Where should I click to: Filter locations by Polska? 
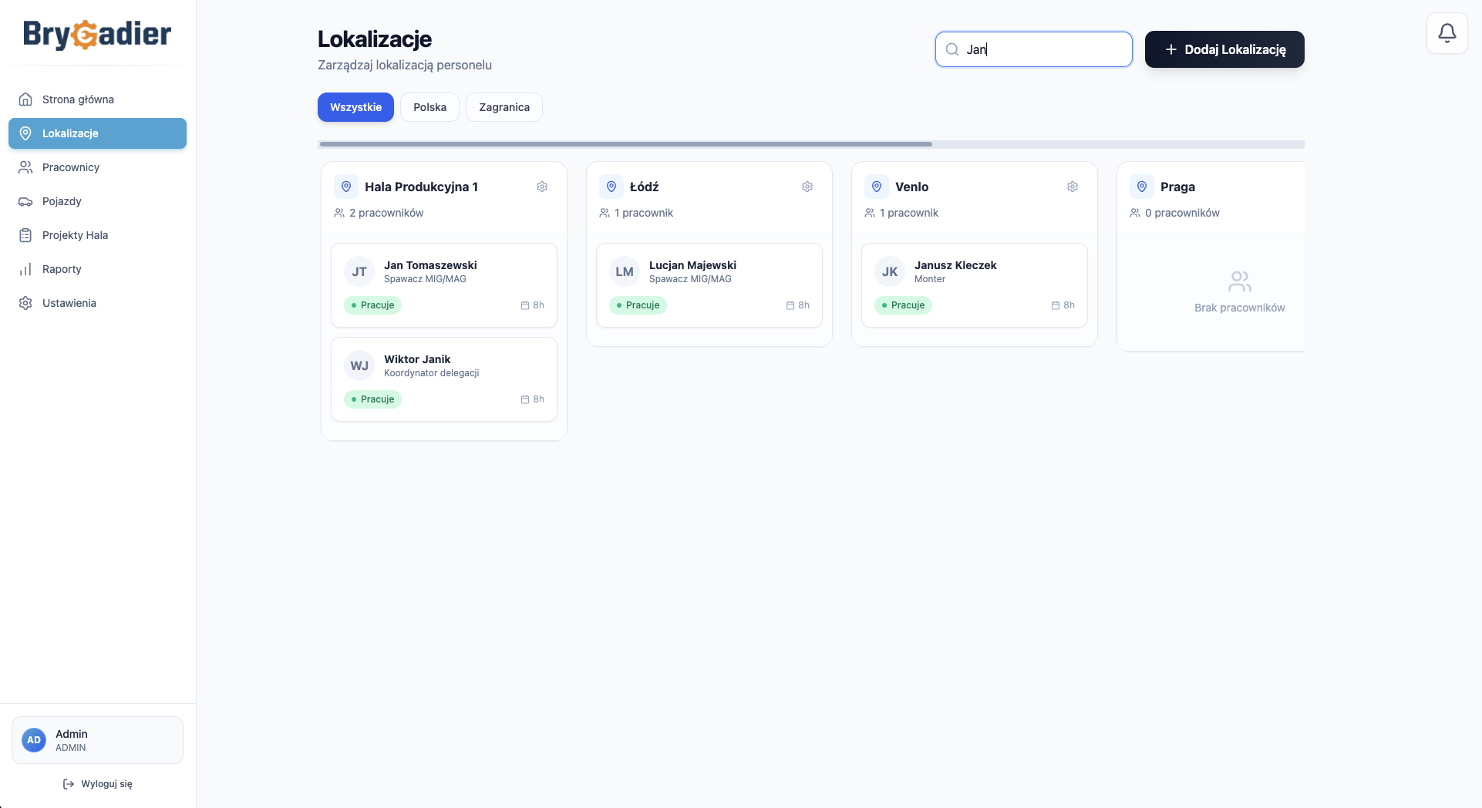tap(429, 107)
